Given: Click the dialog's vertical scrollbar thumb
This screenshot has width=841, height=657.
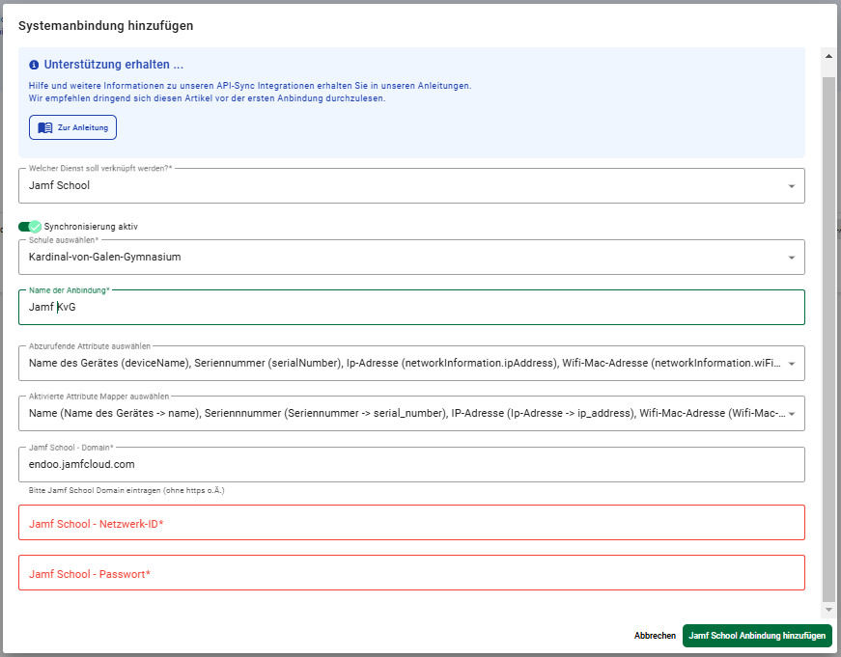Looking at the screenshot, I should [x=828, y=340].
